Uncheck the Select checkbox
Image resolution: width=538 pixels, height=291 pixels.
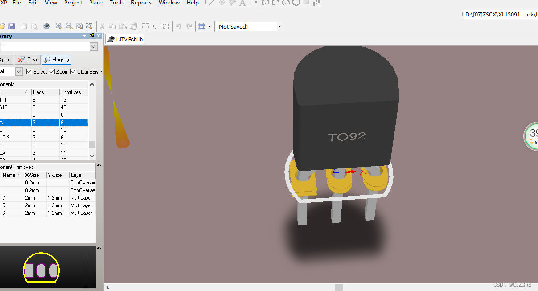click(29, 71)
